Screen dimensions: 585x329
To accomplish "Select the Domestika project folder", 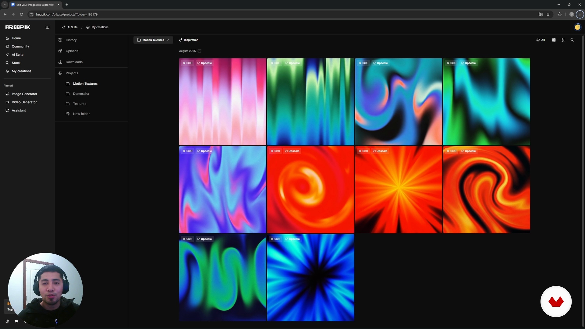I will point(81,94).
